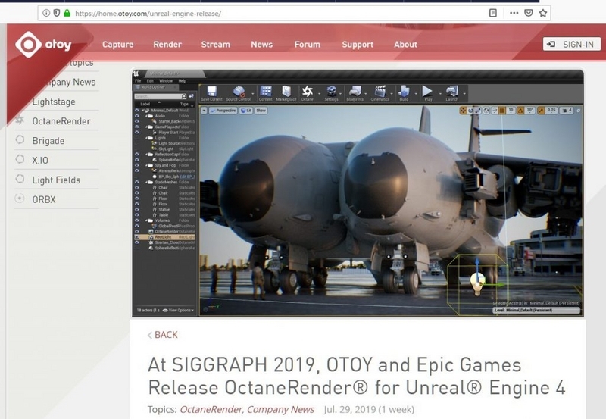Click the Save to Pocket icon
606x419 pixels.
(x=528, y=13)
